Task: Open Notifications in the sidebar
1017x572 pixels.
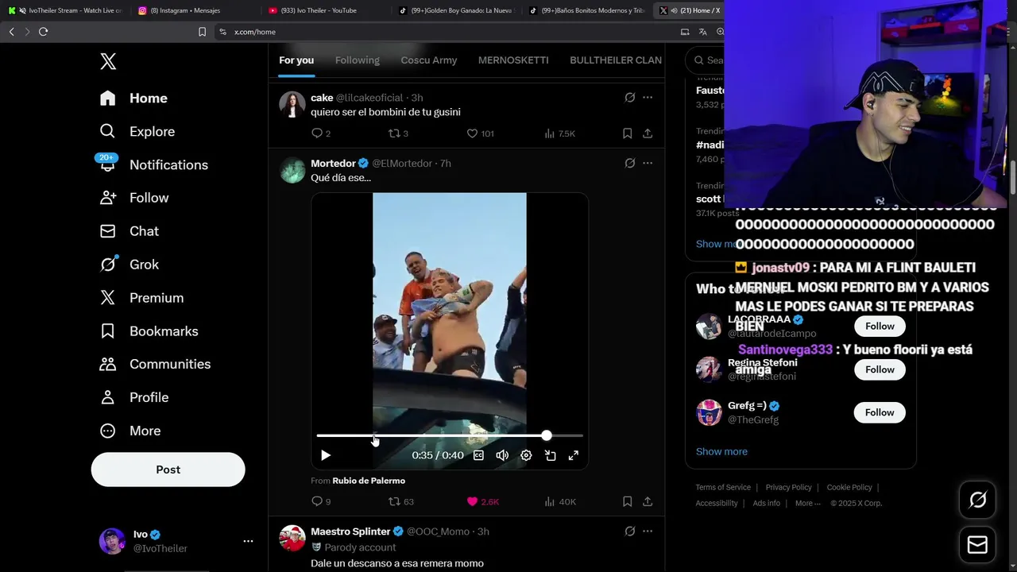Action: (x=153, y=164)
